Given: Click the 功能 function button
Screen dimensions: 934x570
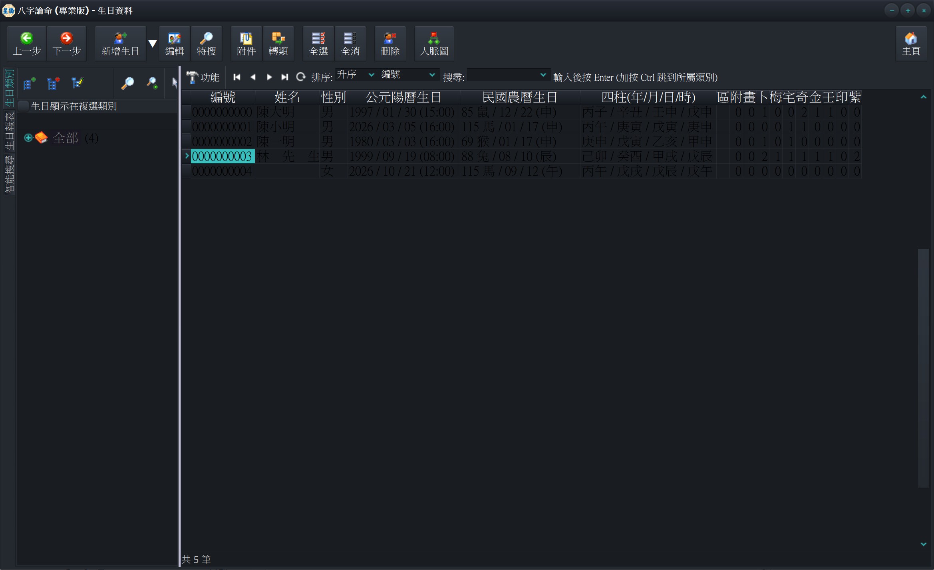Looking at the screenshot, I should 203,77.
